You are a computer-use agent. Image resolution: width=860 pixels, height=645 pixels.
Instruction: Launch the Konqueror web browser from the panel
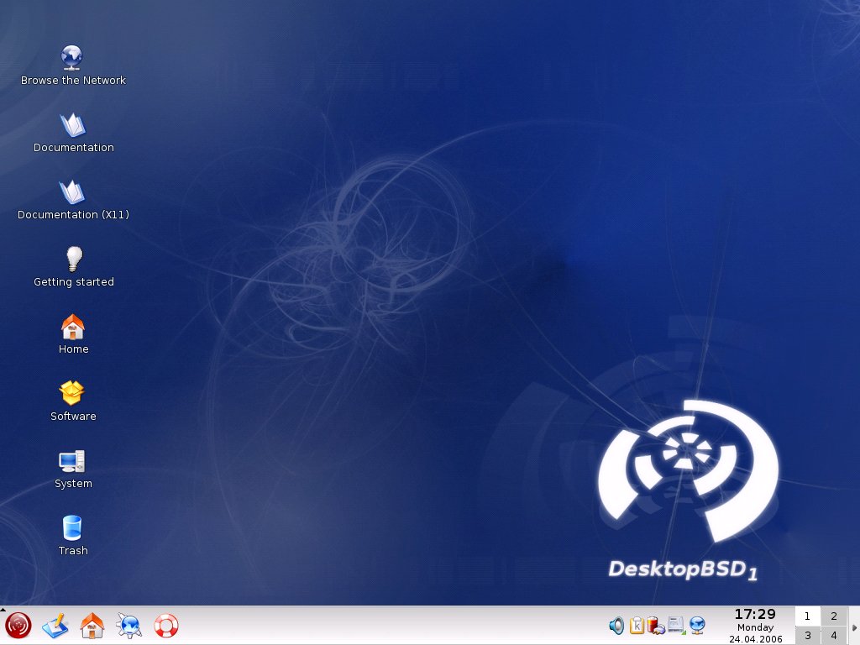[128, 626]
